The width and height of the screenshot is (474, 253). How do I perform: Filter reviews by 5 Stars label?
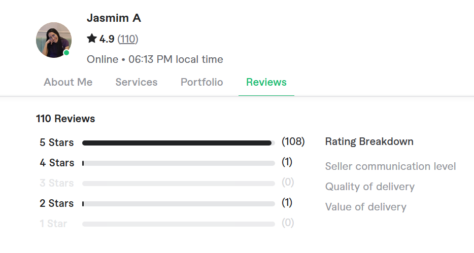pos(57,142)
